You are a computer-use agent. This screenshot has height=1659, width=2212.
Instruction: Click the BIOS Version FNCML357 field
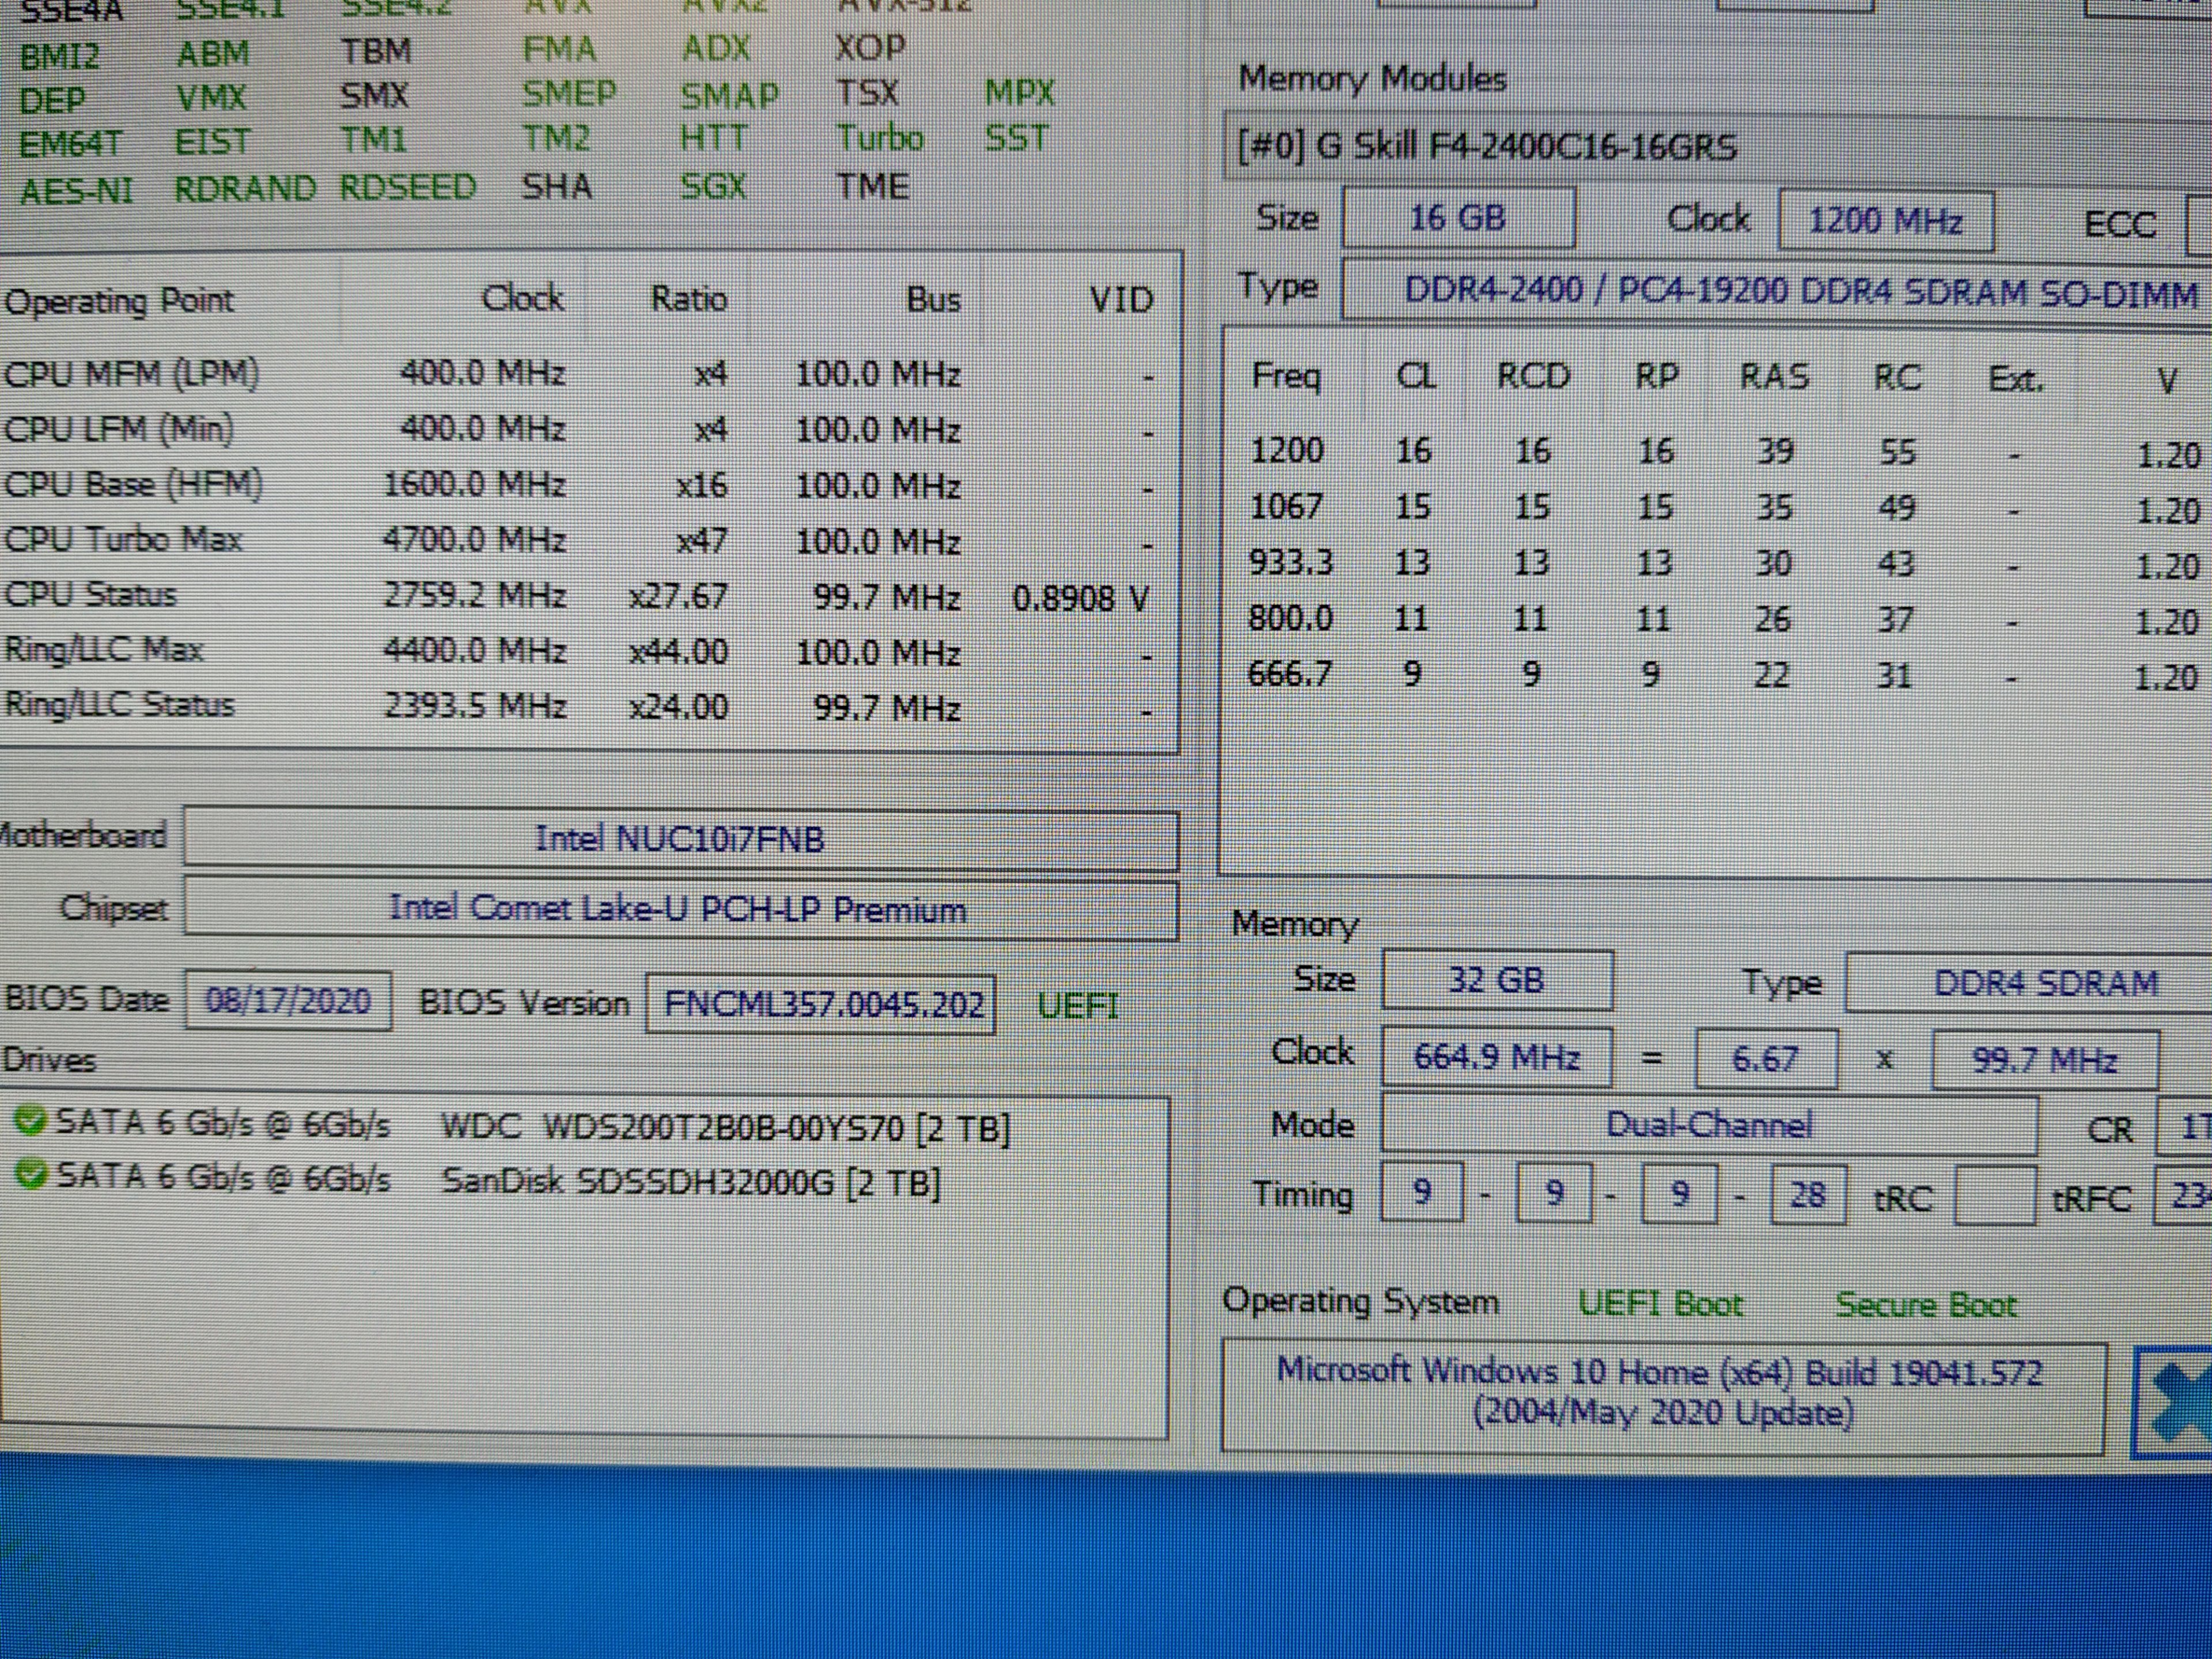[x=822, y=1003]
